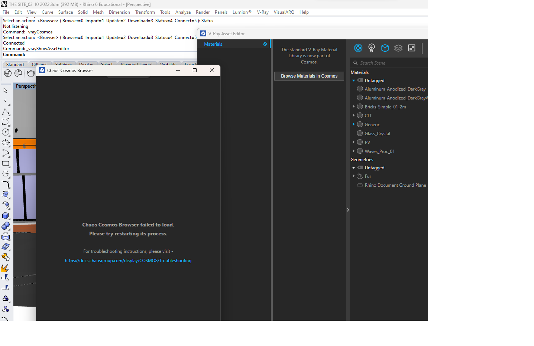Open the Analyze menu
Image resolution: width=534 pixels, height=346 pixels.
(183, 12)
